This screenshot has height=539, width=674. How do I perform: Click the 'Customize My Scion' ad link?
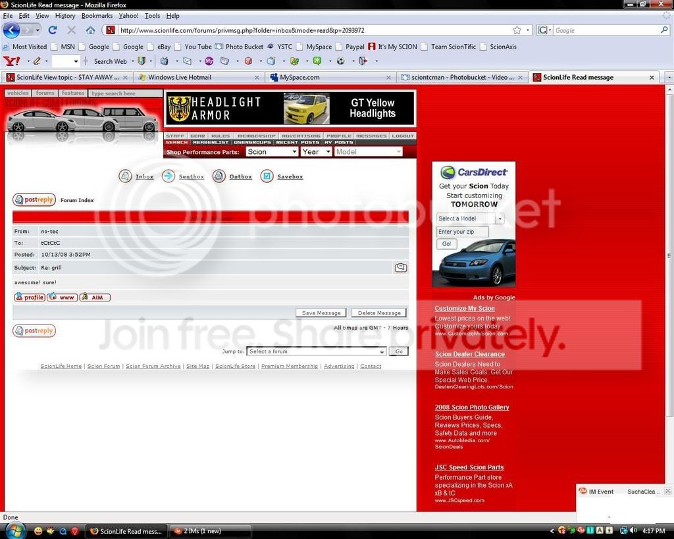click(465, 309)
